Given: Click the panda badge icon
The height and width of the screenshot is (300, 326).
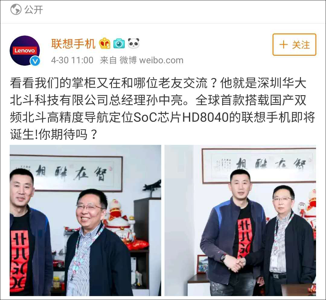Looking at the screenshot, I should tap(133, 43).
